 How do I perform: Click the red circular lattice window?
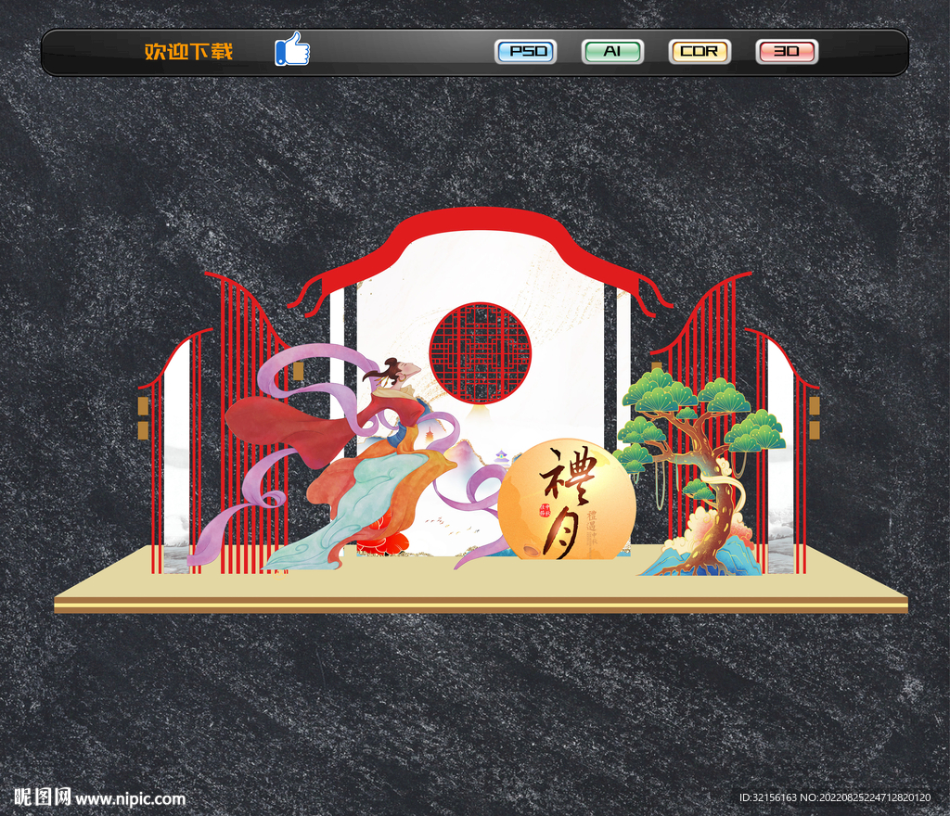pyautogui.click(x=480, y=353)
